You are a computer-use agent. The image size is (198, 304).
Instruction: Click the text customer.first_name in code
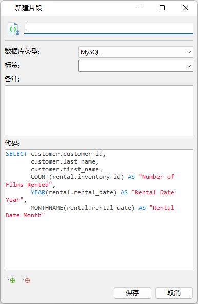(x=65, y=169)
